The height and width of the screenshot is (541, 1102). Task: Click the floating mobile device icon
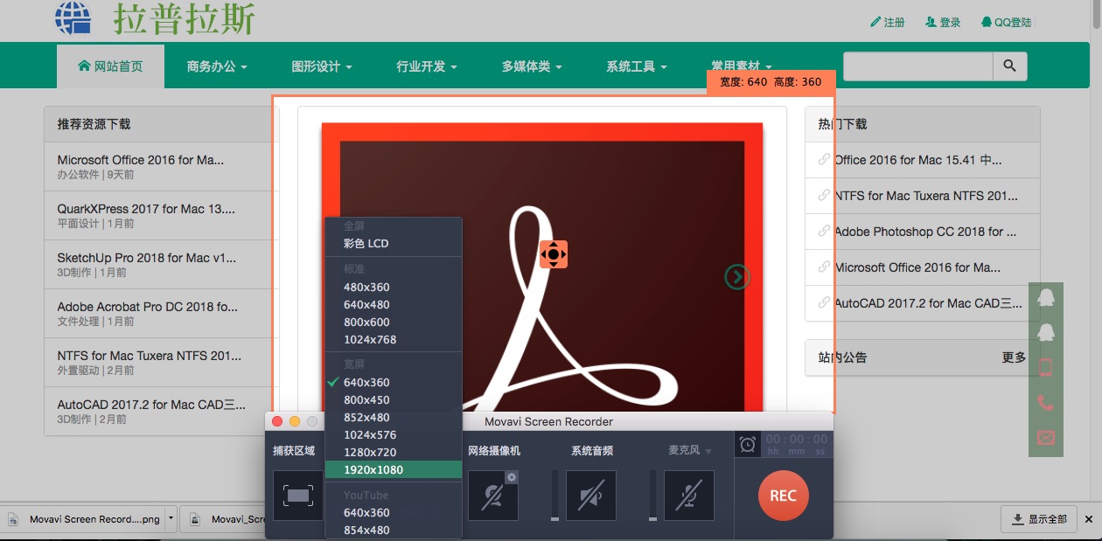point(1046,367)
